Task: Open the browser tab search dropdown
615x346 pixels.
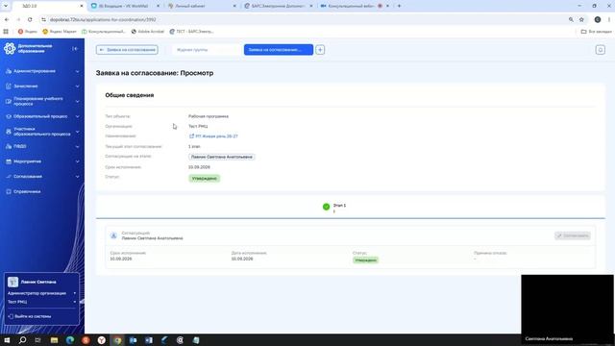Action: 6,6
